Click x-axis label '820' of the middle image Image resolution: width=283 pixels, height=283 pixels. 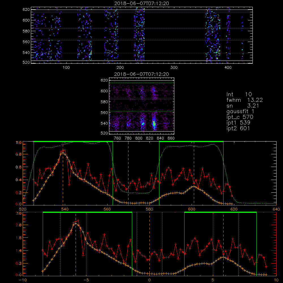pyautogui.click(x=150, y=138)
